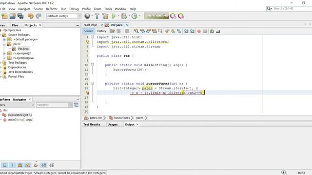Viewport: 312px width, 175px height.
Task: Click the Debug Project icon
Action: tap(124, 16)
